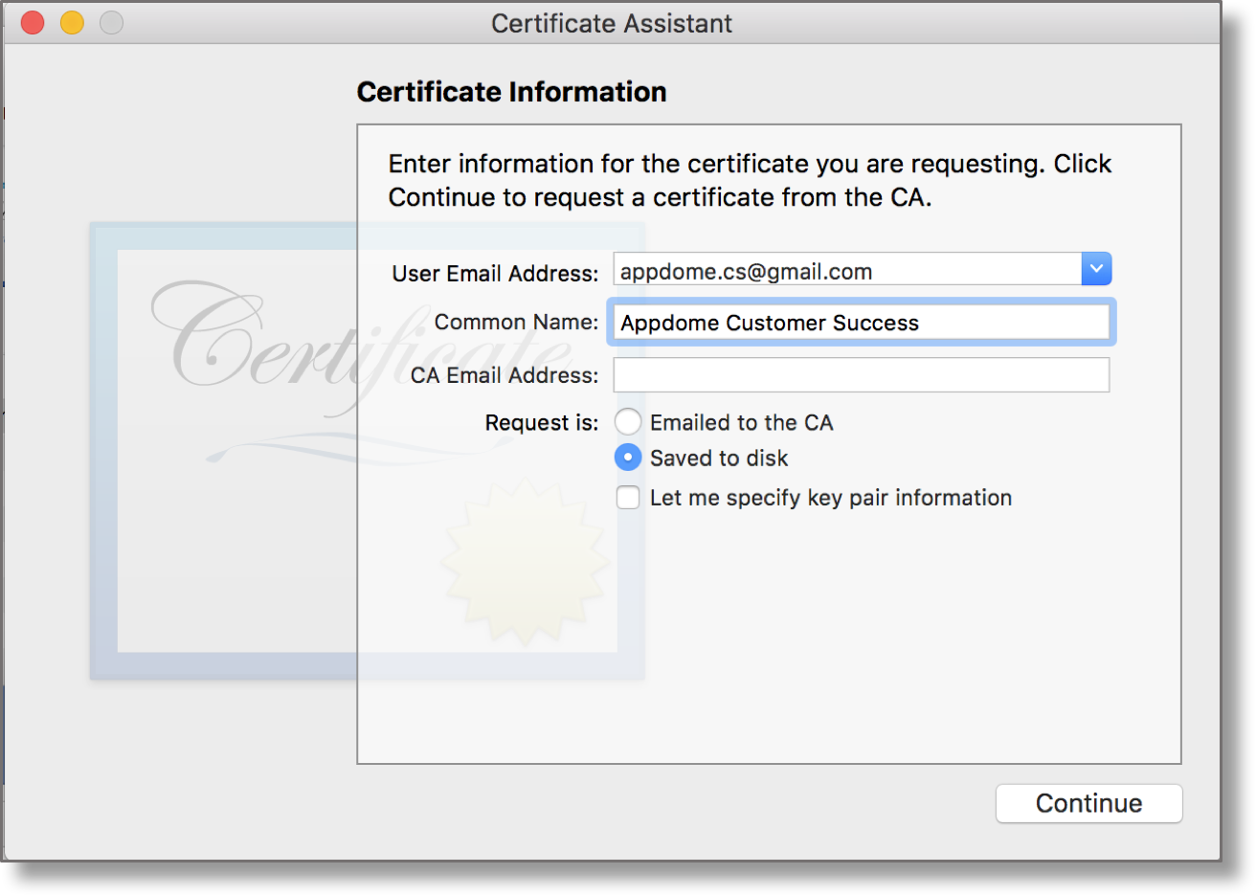Click the Request is label
The width and height of the screenshot is (1256, 896).
click(x=541, y=423)
